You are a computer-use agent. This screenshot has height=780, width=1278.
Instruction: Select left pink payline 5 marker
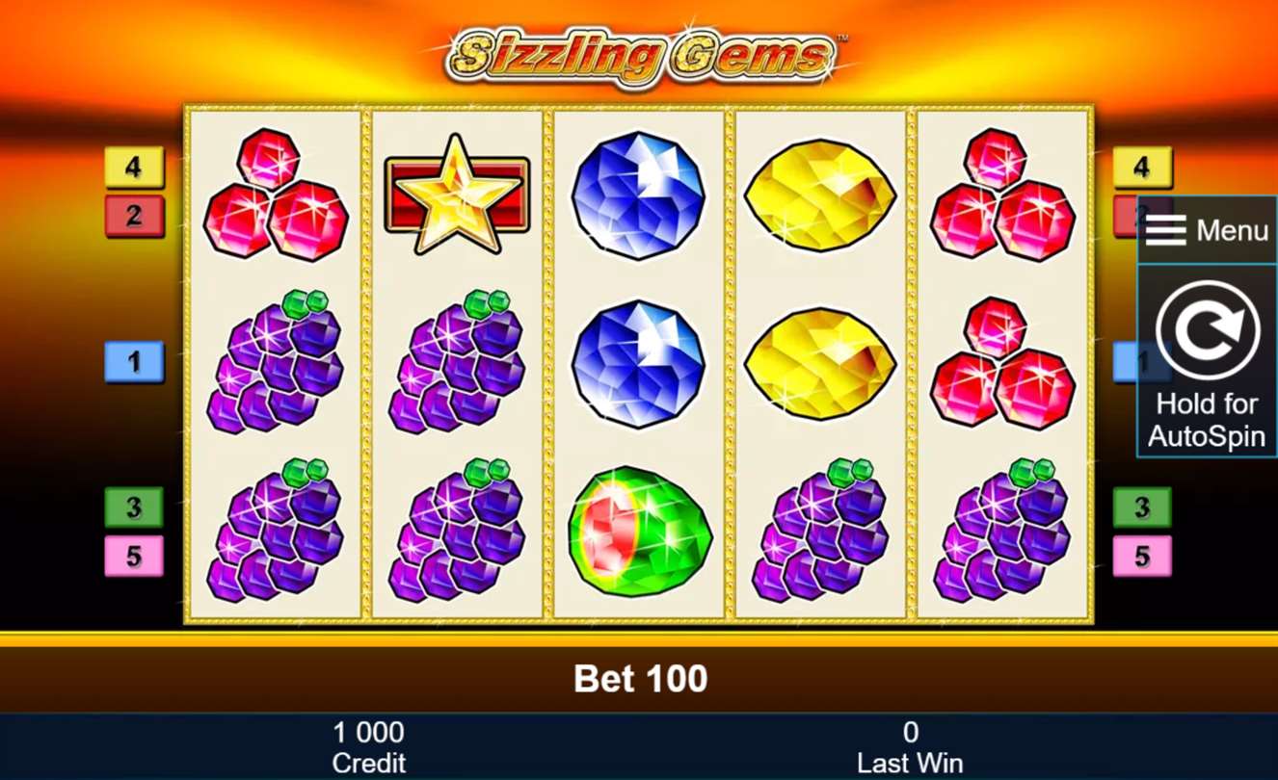pyautogui.click(x=134, y=556)
